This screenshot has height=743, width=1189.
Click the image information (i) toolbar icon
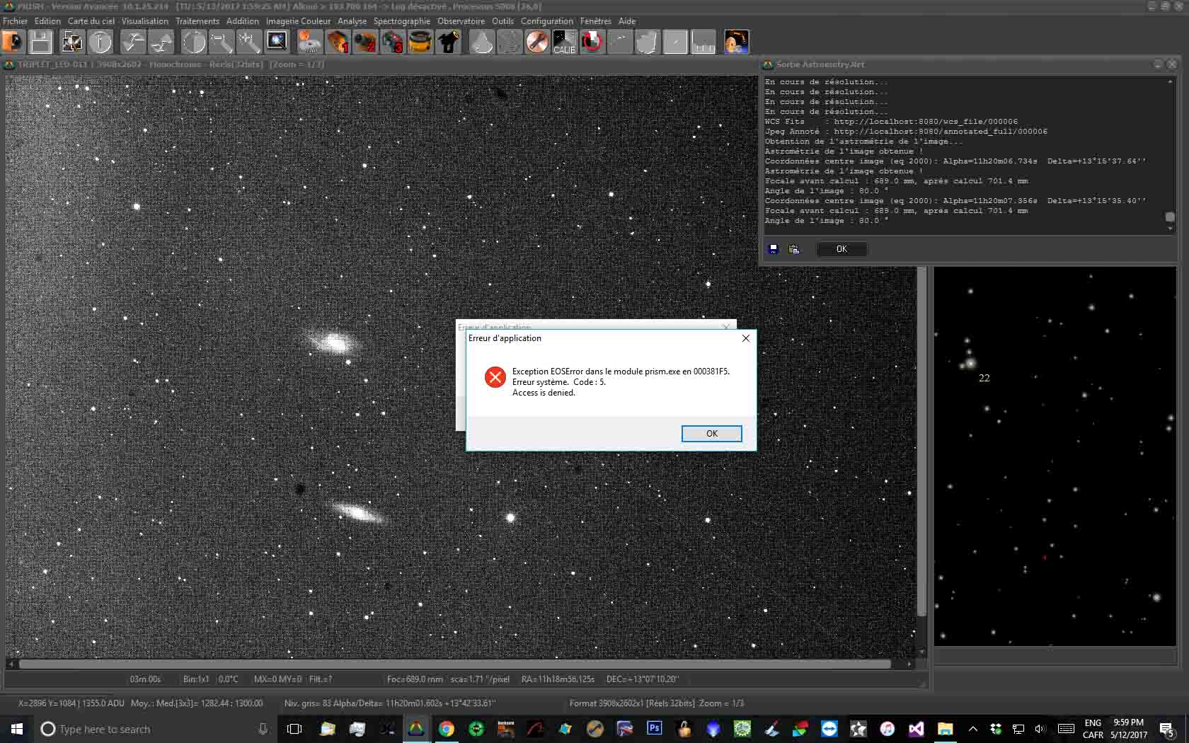(100, 42)
